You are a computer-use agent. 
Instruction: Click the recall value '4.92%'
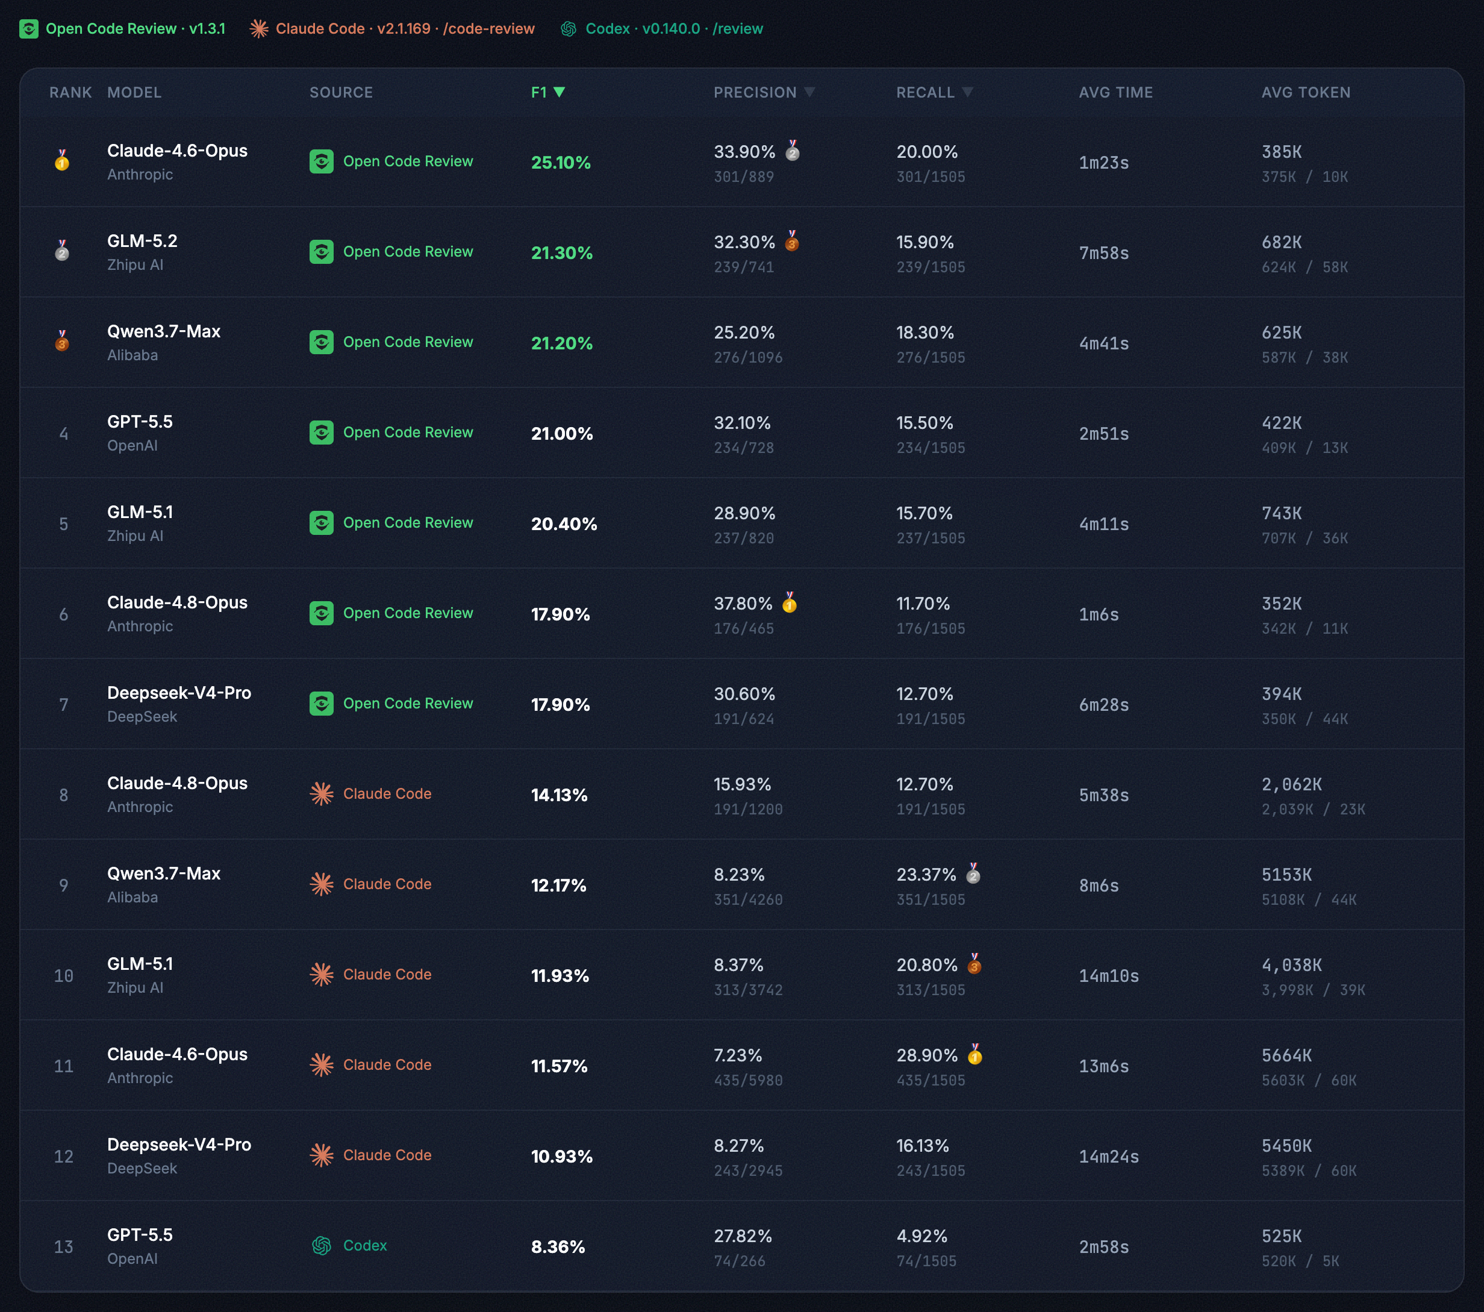tap(922, 1237)
